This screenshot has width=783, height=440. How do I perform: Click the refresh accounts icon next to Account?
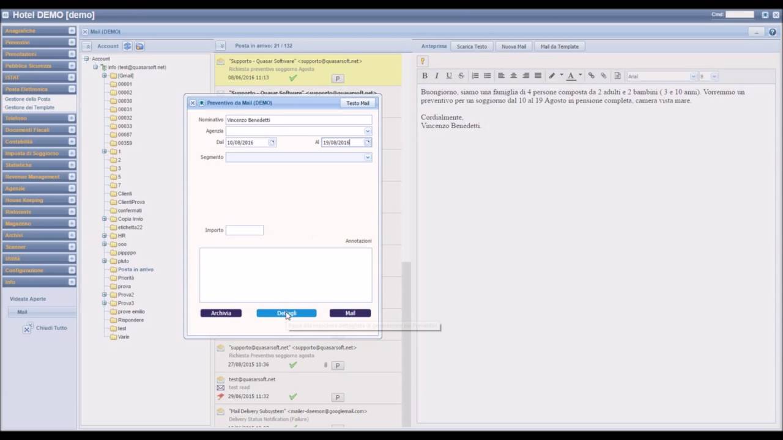(x=127, y=46)
